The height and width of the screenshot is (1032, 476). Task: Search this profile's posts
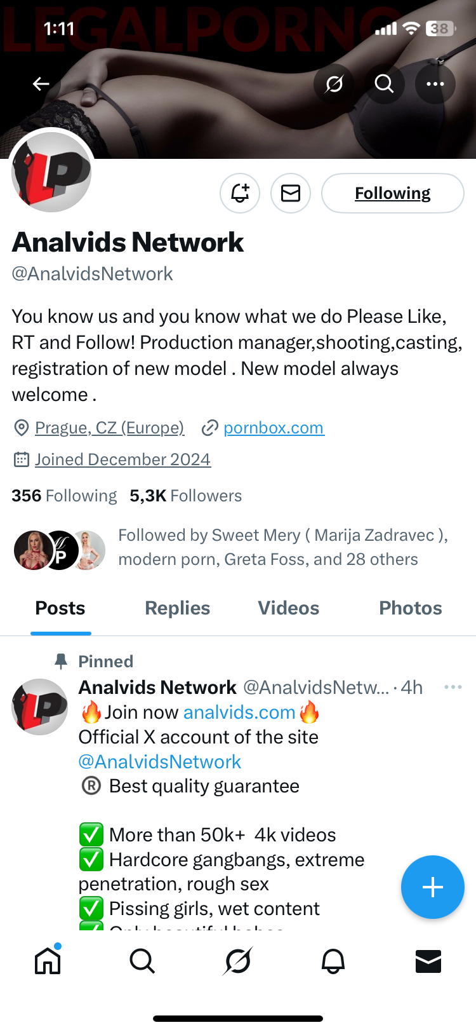click(x=384, y=84)
